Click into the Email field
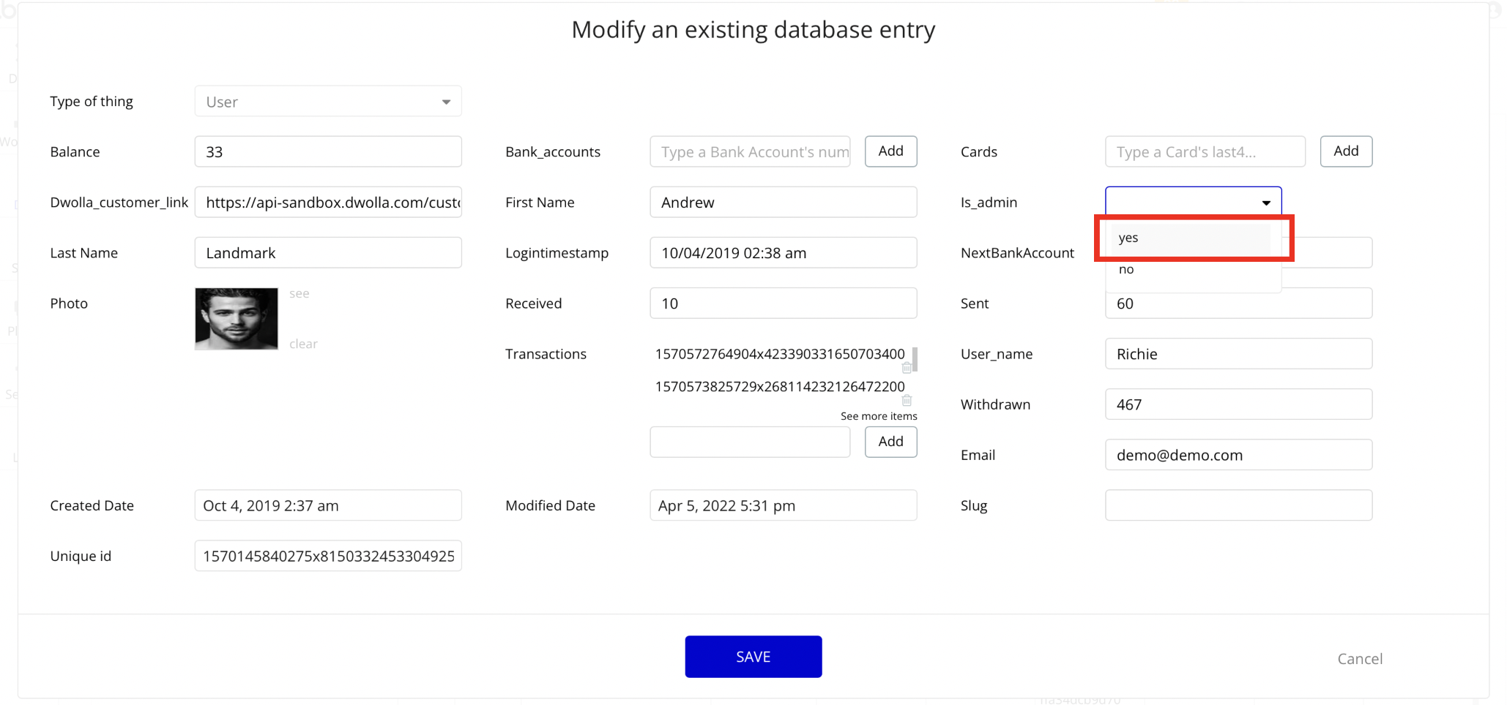This screenshot has width=1507, height=705. (x=1238, y=455)
